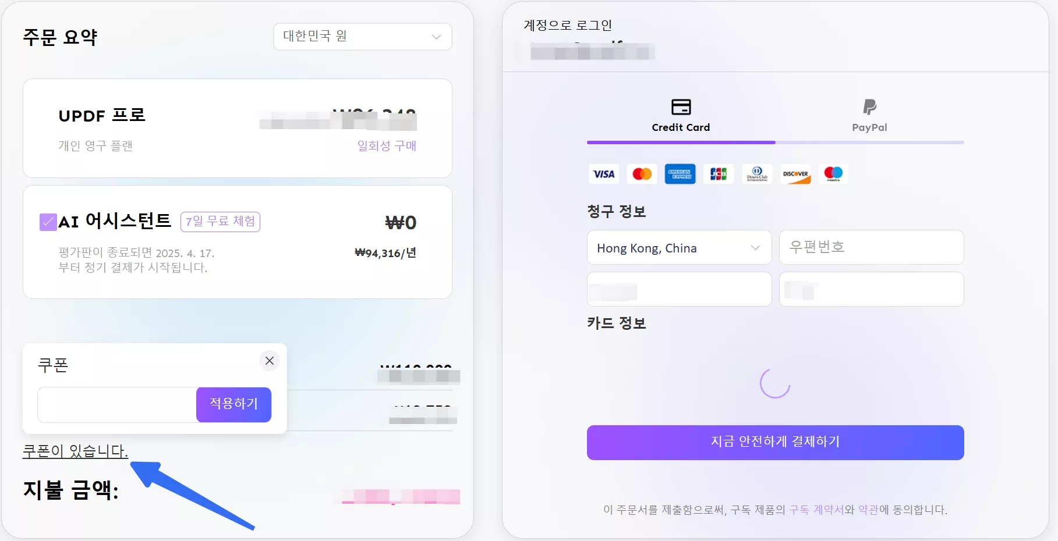Open the 구독 계약서 link
1058x541 pixels.
tap(816, 510)
